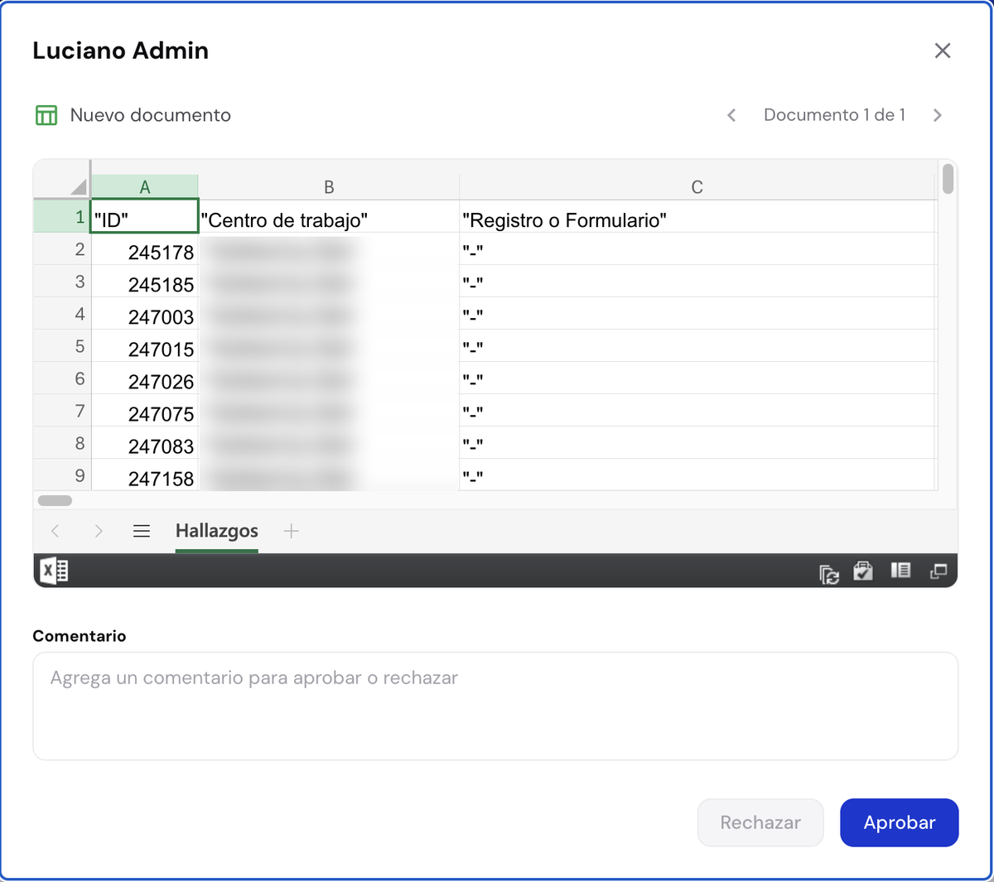The width and height of the screenshot is (994, 882).
Task: Select cell containing 247075
Action: pyautogui.click(x=145, y=411)
